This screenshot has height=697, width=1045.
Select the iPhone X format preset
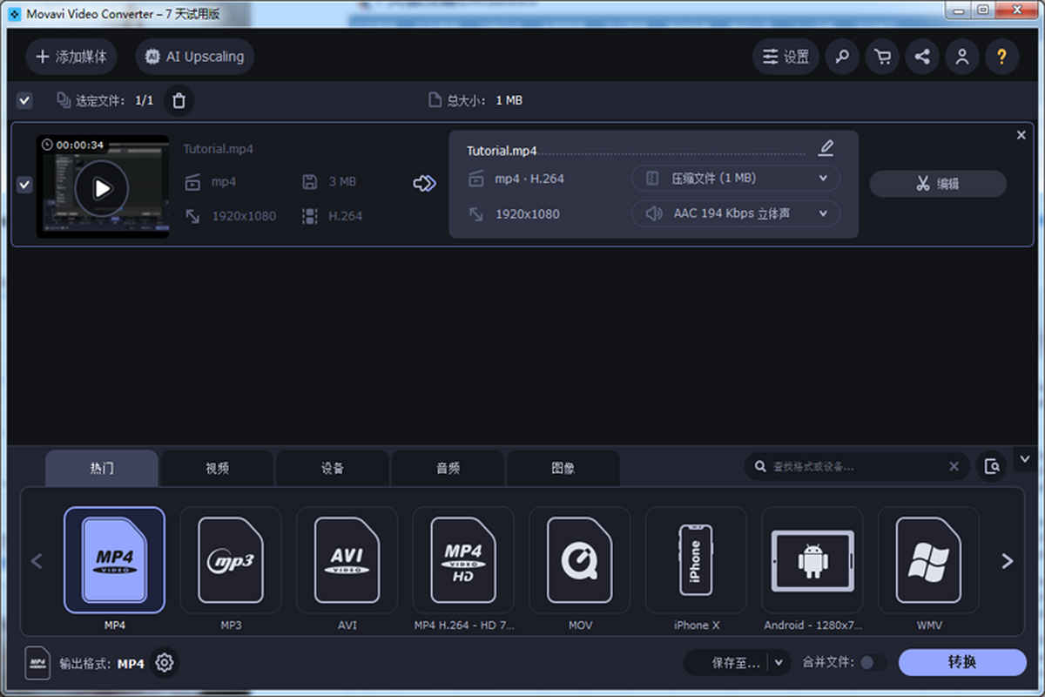(x=696, y=560)
